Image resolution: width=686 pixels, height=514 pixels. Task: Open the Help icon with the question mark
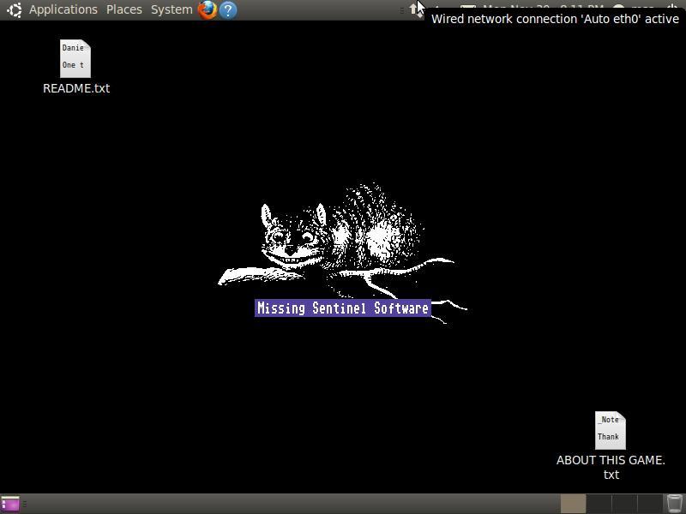point(228,10)
